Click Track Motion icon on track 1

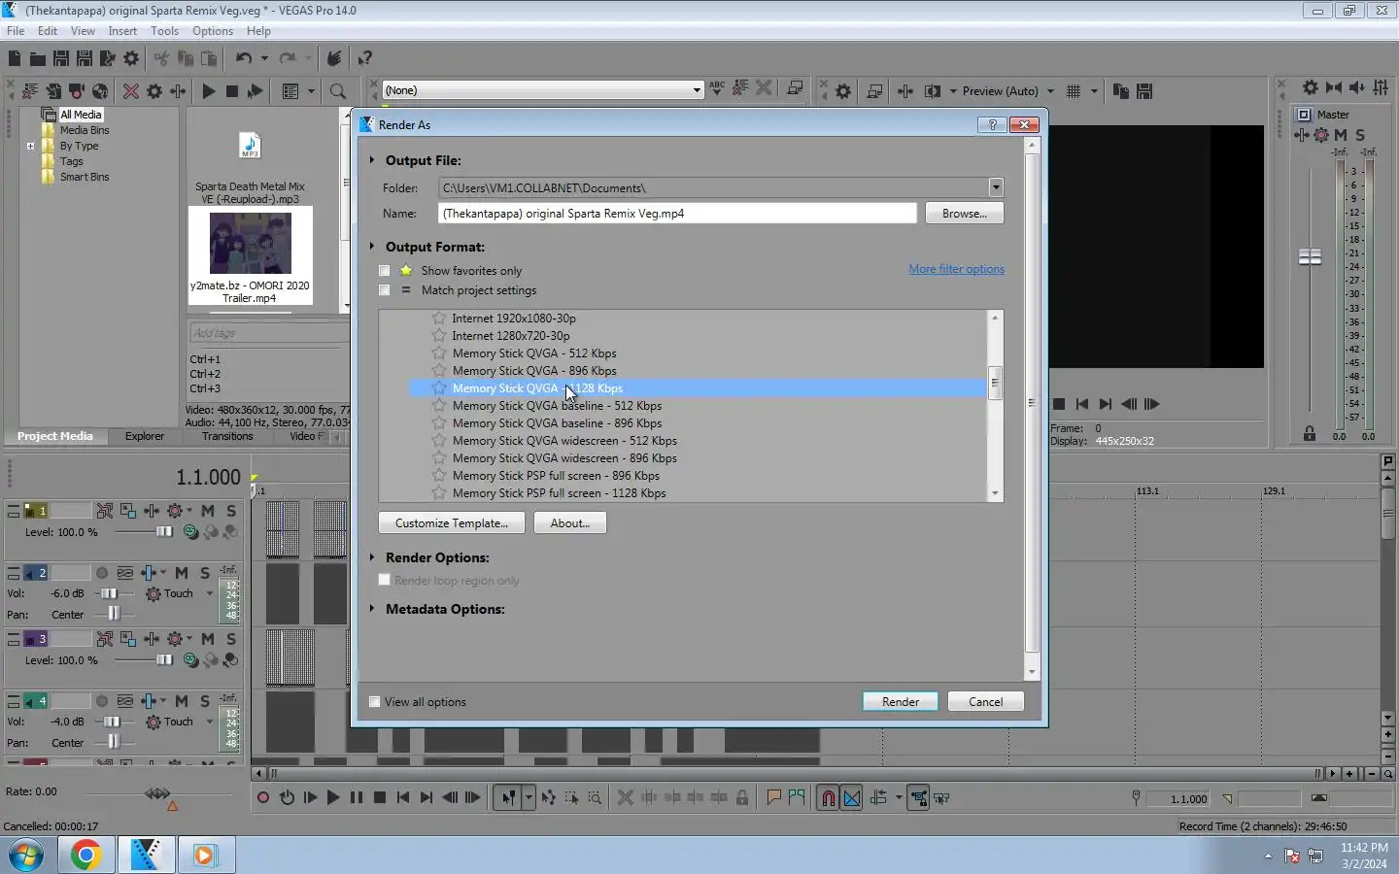click(x=128, y=511)
